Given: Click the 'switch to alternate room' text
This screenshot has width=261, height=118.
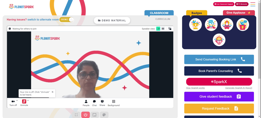Looking at the screenshot, I should pos(43,20).
